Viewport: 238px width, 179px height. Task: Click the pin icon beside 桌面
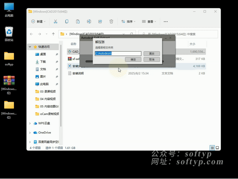point(57,54)
